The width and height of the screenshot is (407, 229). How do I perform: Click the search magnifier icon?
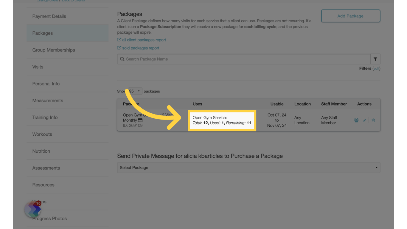tap(122, 59)
